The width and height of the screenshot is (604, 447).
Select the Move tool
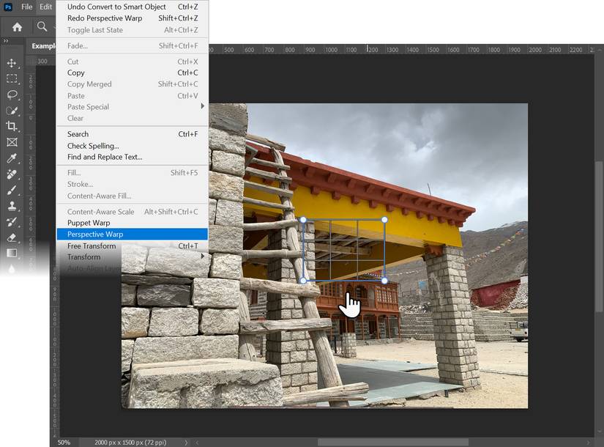12,64
